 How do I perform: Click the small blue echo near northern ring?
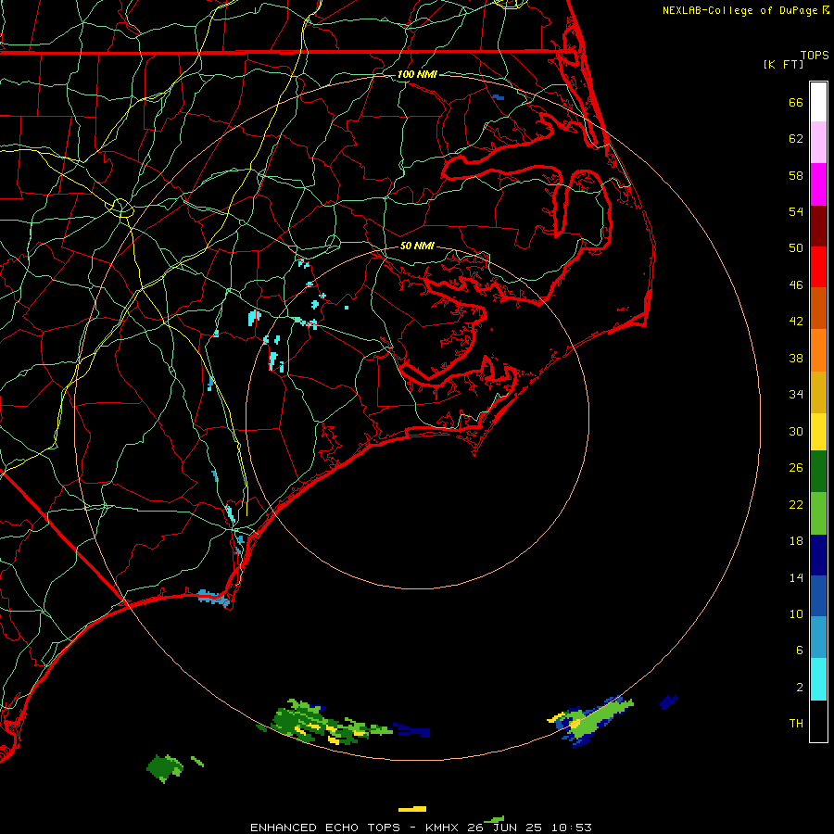[498, 97]
